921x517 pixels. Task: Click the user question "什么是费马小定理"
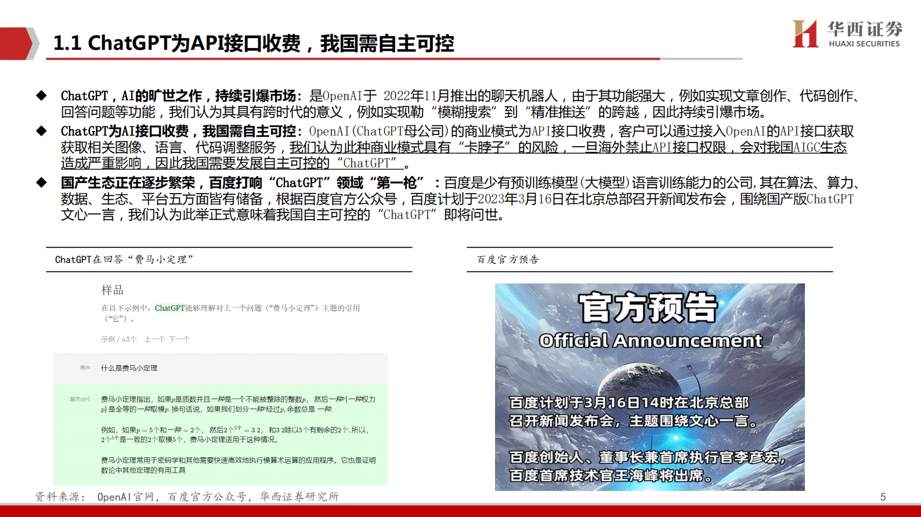pyautogui.click(x=129, y=368)
